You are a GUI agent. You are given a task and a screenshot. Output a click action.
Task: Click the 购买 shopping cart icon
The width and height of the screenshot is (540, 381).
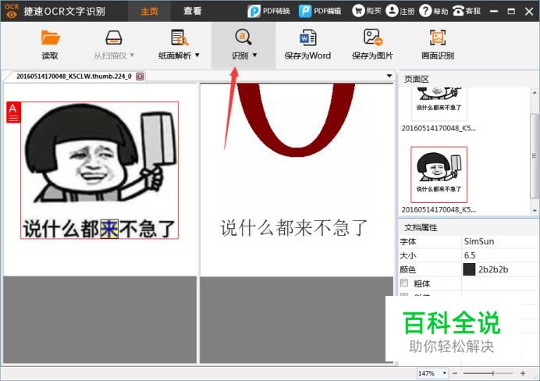coord(358,11)
